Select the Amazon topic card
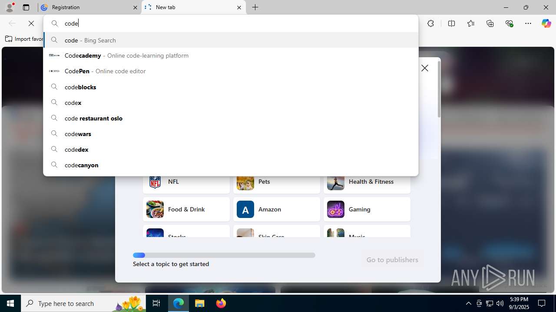This screenshot has width=556, height=312. tap(277, 209)
